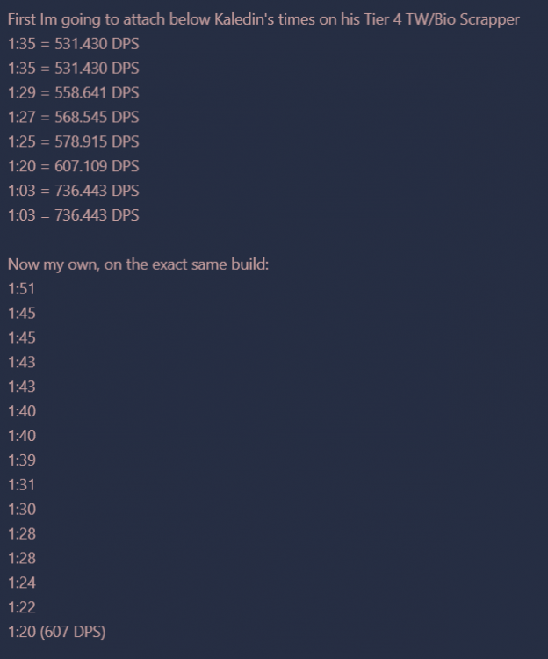Select the first 1:40 time entry
The image size is (548, 659).
pos(21,411)
